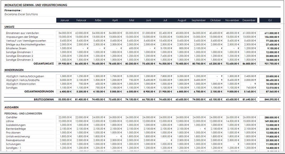Screen dimensions: 285x154
Task: Click Juli Sonstige Einnahmen 2 cell 7.600,00 €
Action: click(x=165, y=56)
